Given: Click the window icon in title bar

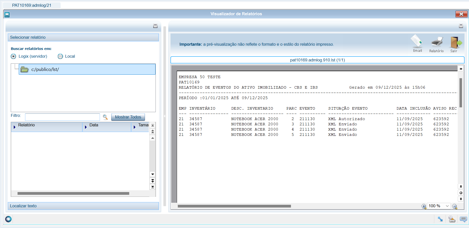Looking at the screenshot, I should click(x=7, y=14).
